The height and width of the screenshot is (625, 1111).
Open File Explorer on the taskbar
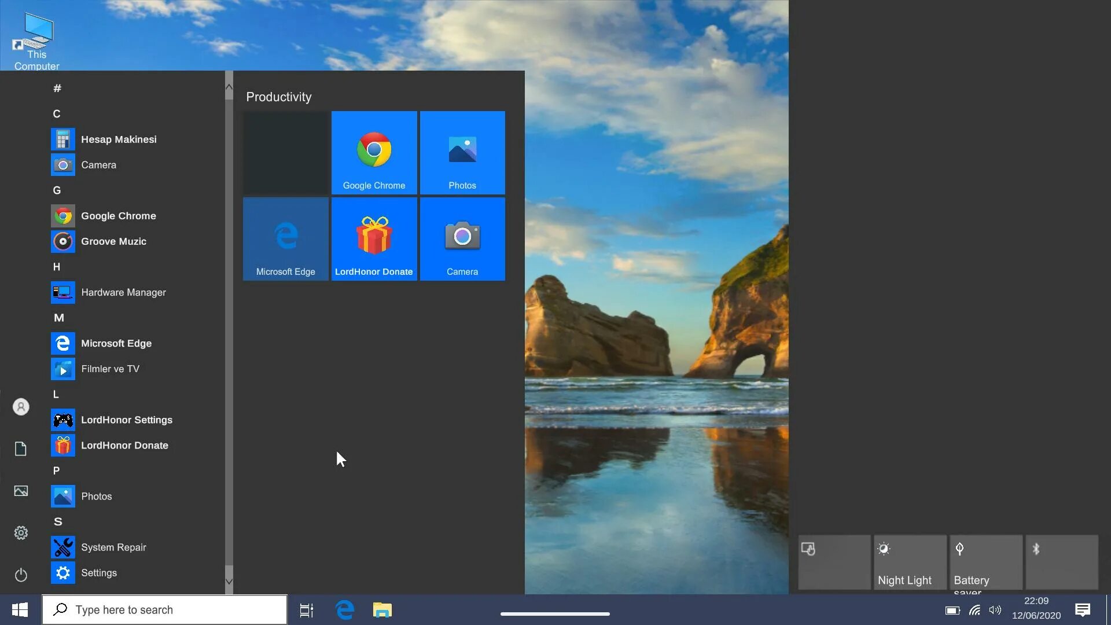382,610
